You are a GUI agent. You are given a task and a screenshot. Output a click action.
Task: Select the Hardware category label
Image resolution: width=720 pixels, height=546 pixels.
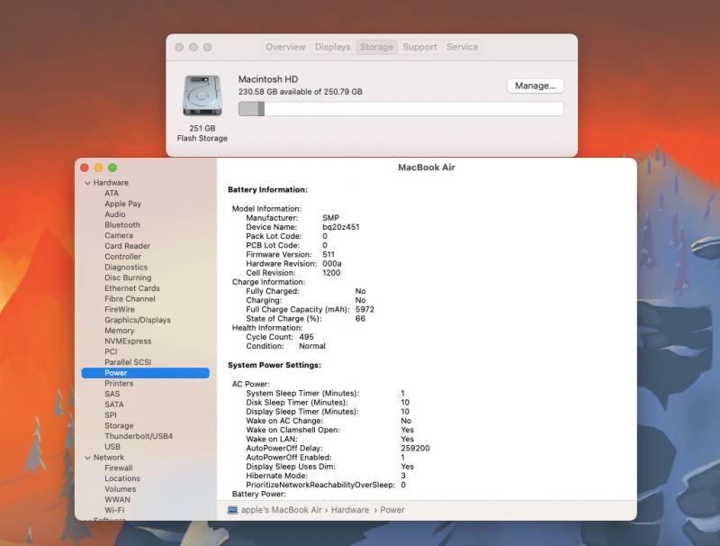[111, 183]
